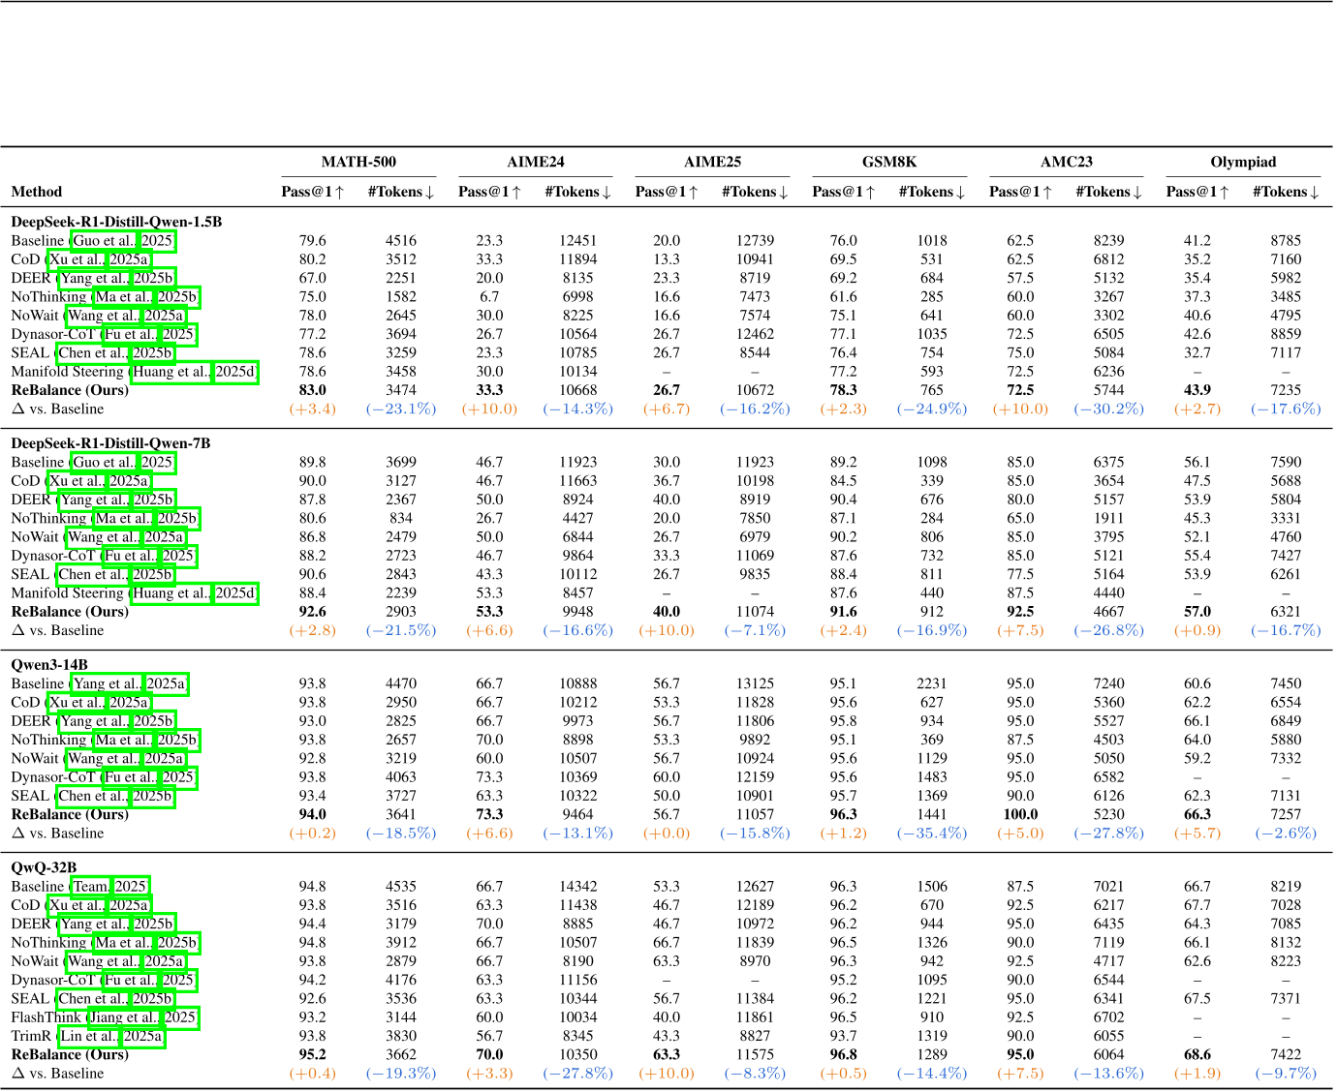Open the 2025b link in QwQ-32B NoThinking row
This screenshot has height=1092, width=1337.
pyautogui.click(x=177, y=943)
